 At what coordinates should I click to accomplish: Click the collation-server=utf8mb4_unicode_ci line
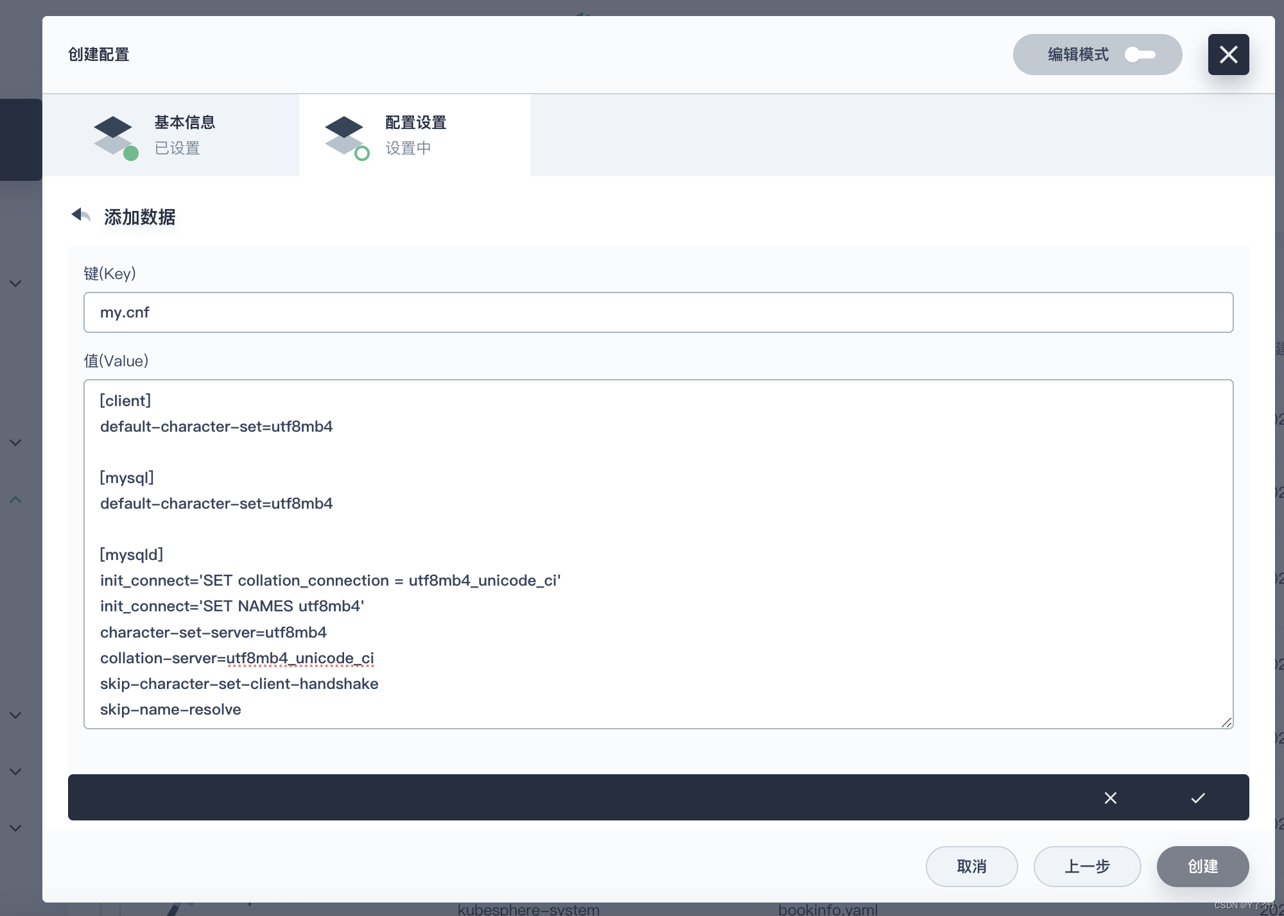point(237,658)
